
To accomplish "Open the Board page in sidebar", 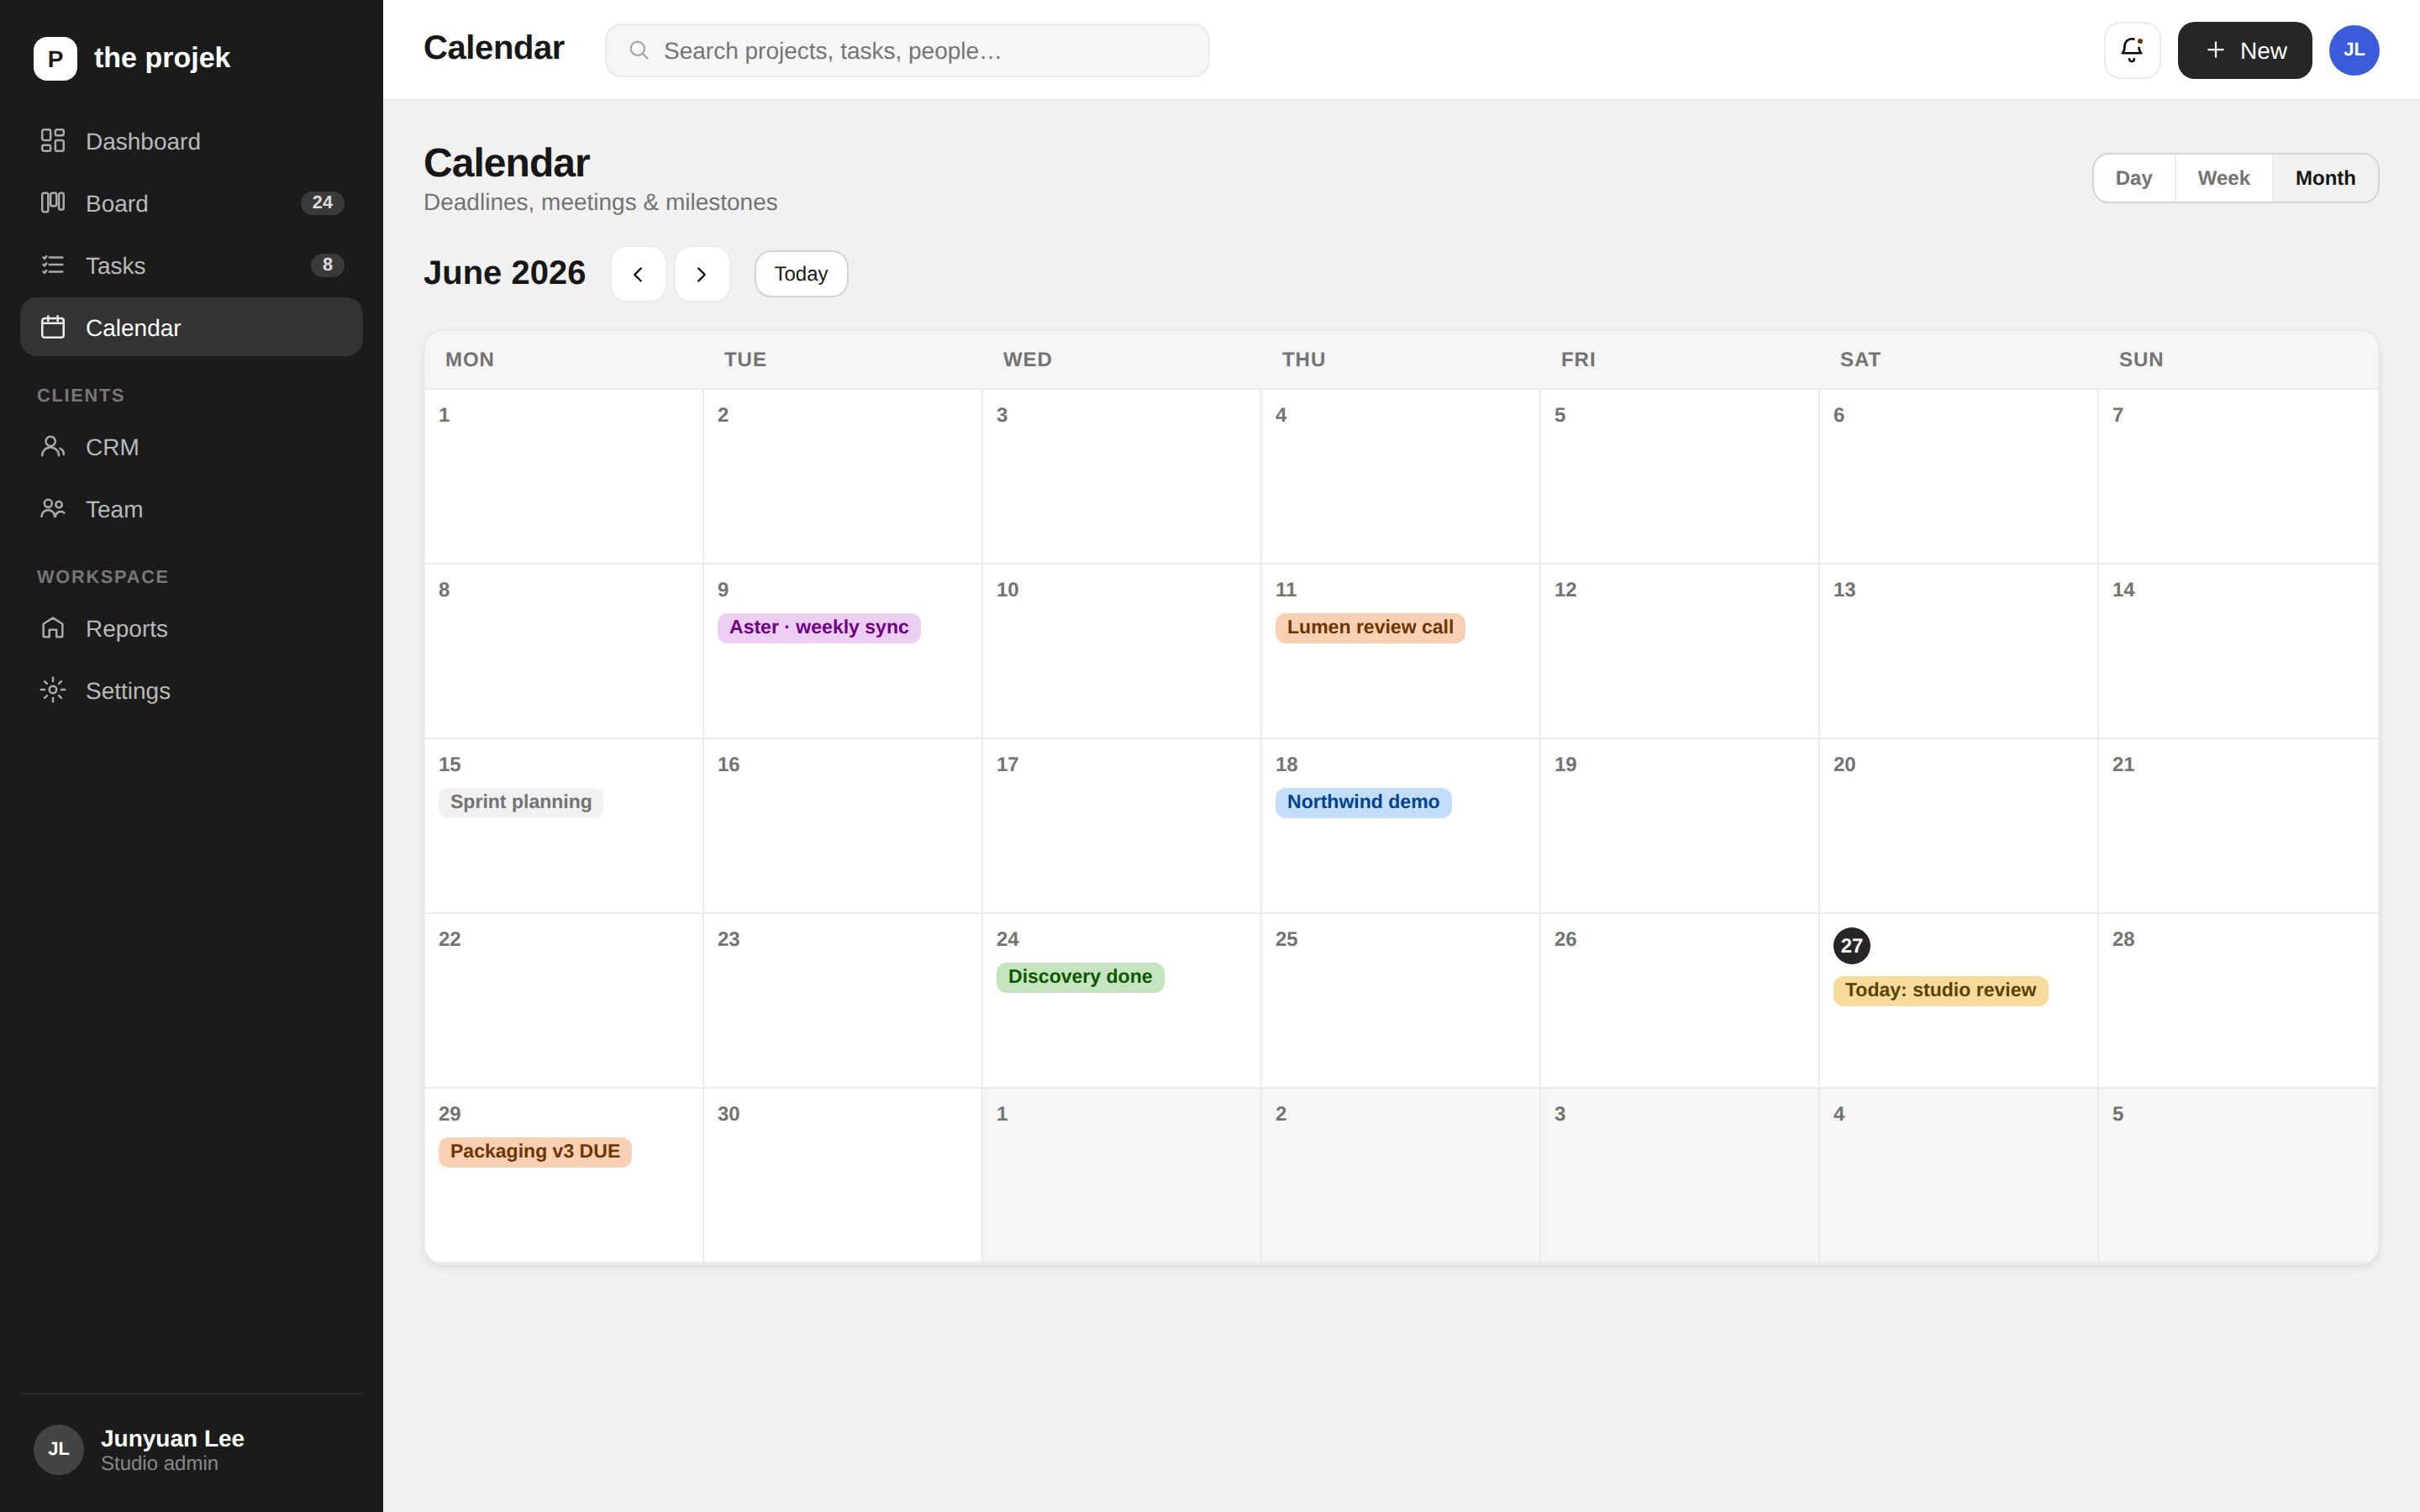I will [x=191, y=203].
